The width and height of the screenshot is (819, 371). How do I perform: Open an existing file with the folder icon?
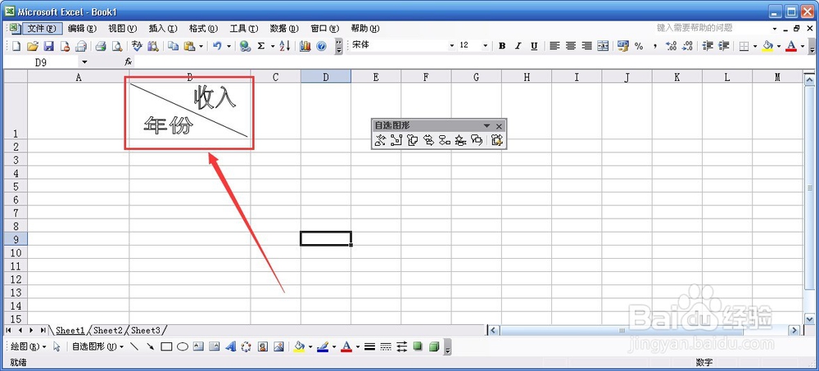(33, 46)
